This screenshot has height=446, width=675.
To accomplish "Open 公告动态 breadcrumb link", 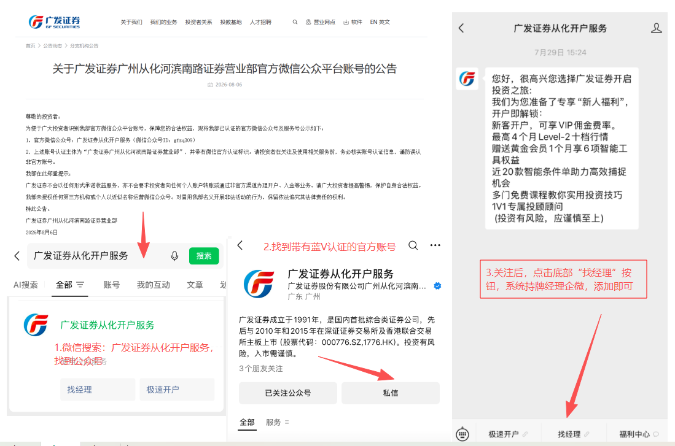I will (53, 45).
